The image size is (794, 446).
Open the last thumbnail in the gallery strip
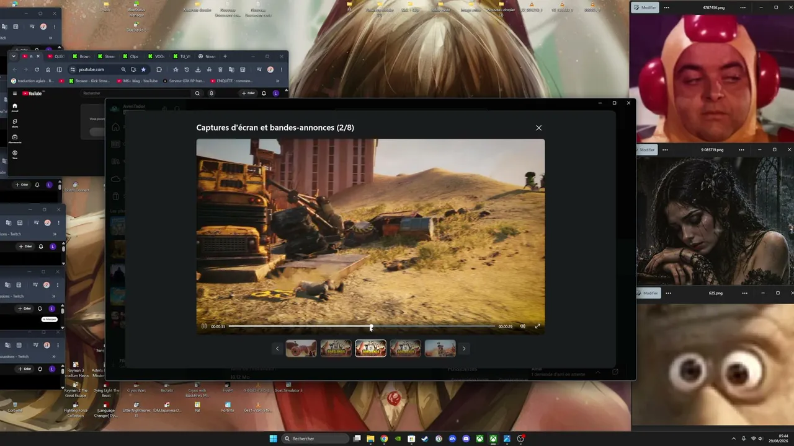440,349
